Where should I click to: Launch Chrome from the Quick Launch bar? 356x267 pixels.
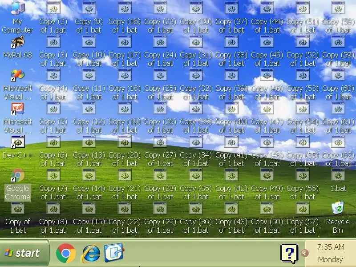(x=65, y=253)
